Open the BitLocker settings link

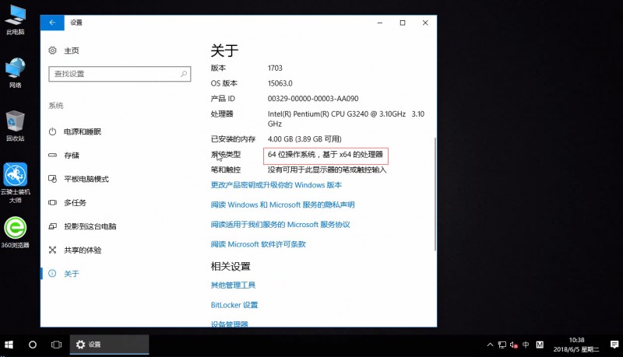pyautogui.click(x=234, y=305)
